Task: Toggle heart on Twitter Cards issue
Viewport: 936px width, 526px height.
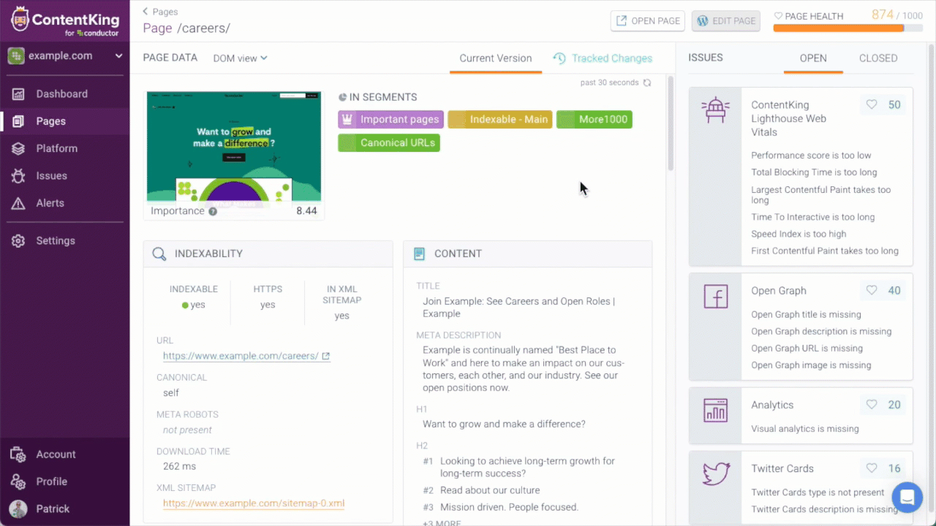Action: tap(872, 468)
